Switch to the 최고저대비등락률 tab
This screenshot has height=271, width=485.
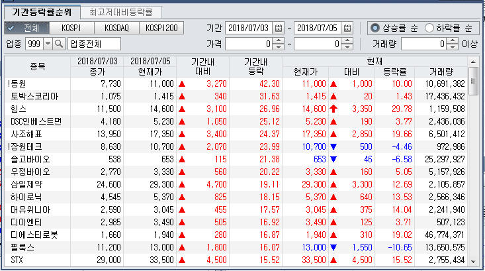coord(120,12)
